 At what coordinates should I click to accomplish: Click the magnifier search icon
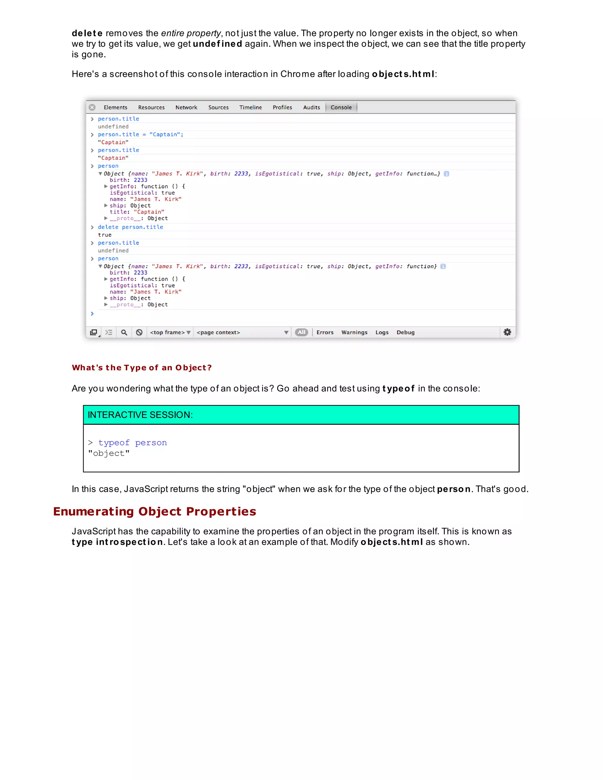click(x=124, y=333)
